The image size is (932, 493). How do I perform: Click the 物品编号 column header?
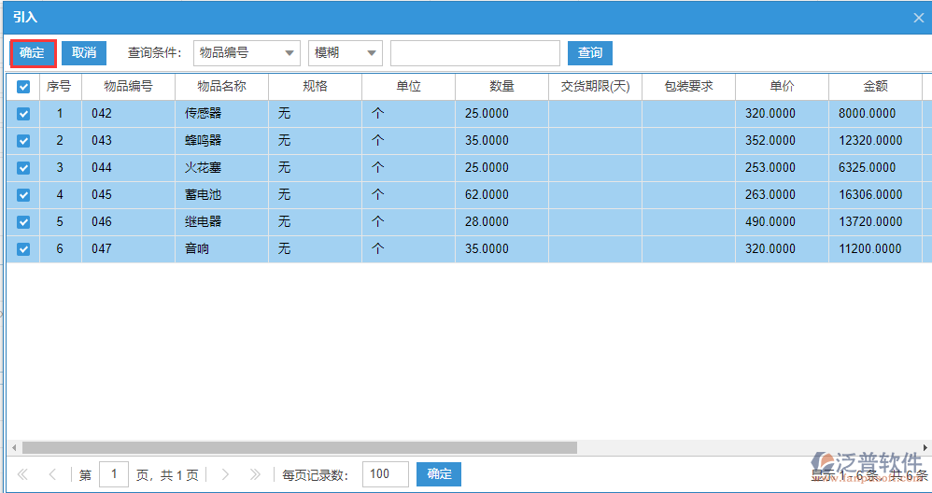click(x=128, y=87)
